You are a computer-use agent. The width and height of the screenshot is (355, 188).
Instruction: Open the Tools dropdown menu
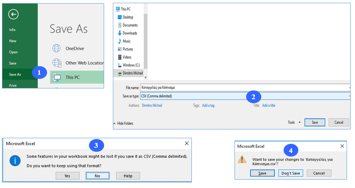click(294, 122)
